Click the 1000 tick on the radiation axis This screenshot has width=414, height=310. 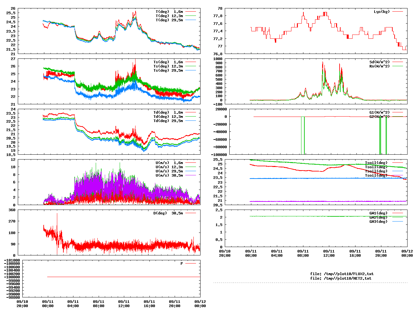(218, 59)
